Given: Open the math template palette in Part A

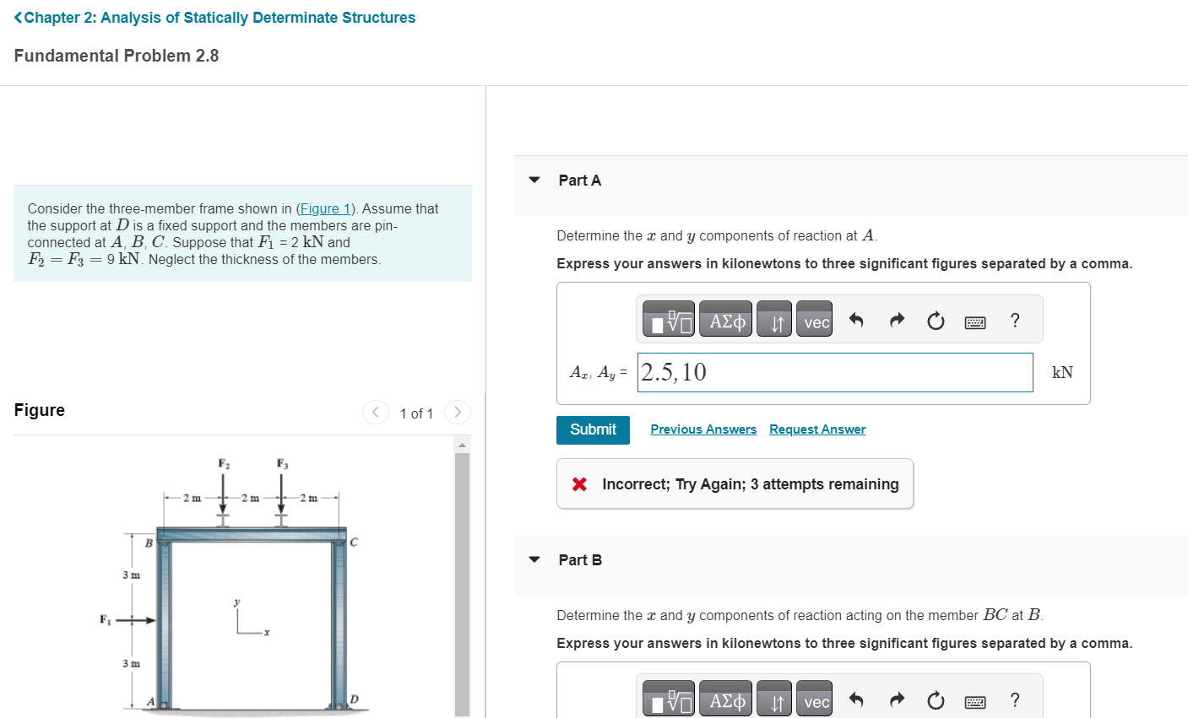Looking at the screenshot, I should 668,319.
